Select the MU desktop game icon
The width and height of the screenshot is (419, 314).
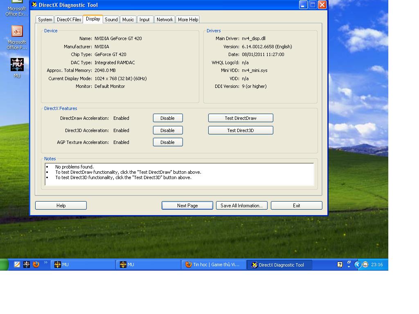pos(17,68)
